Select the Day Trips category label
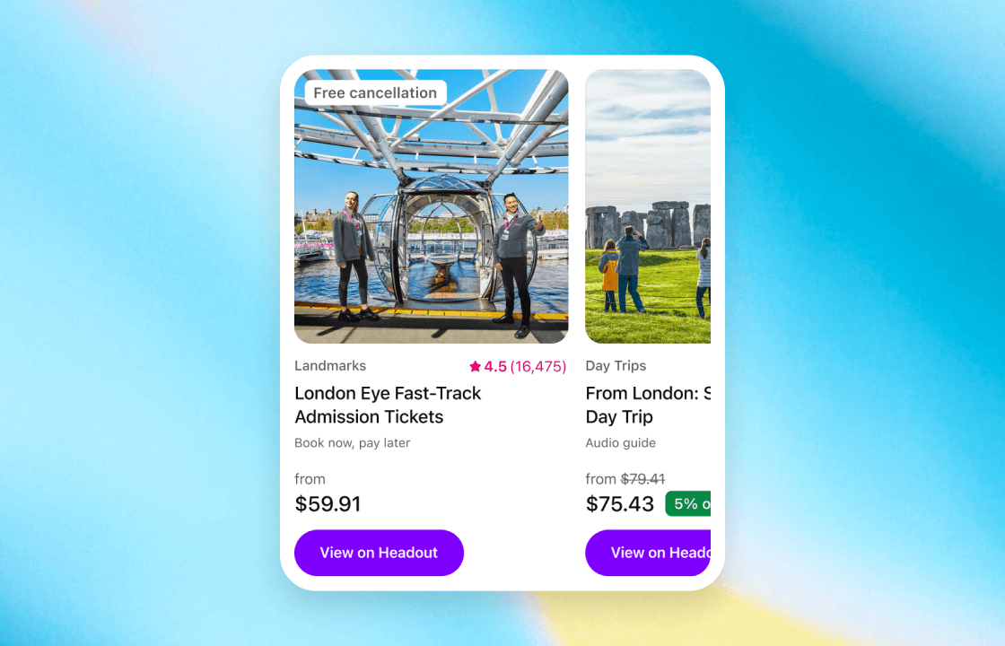1005x646 pixels. point(616,366)
